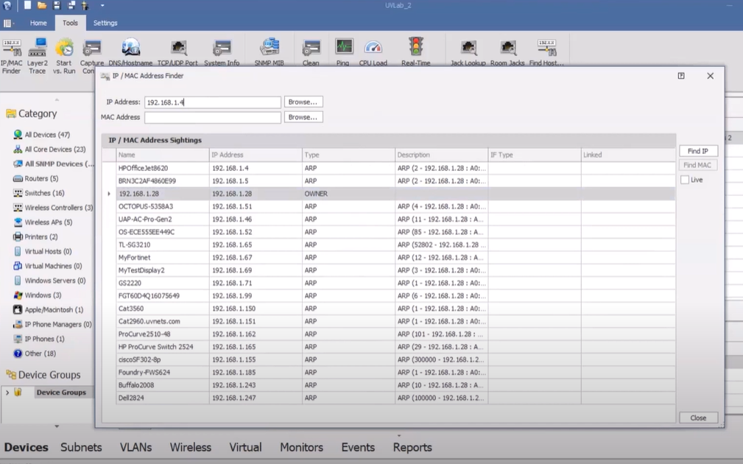Enable the Live checkbox
This screenshot has width=743, height=464.
click(685, 180)
